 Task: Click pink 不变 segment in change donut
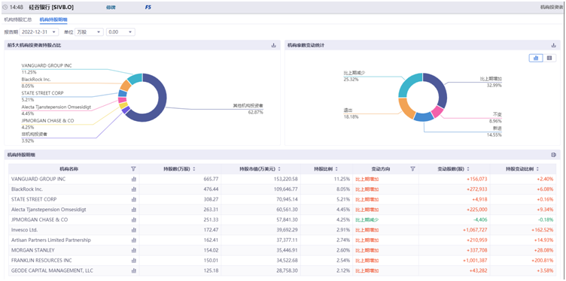pos(437,112)
